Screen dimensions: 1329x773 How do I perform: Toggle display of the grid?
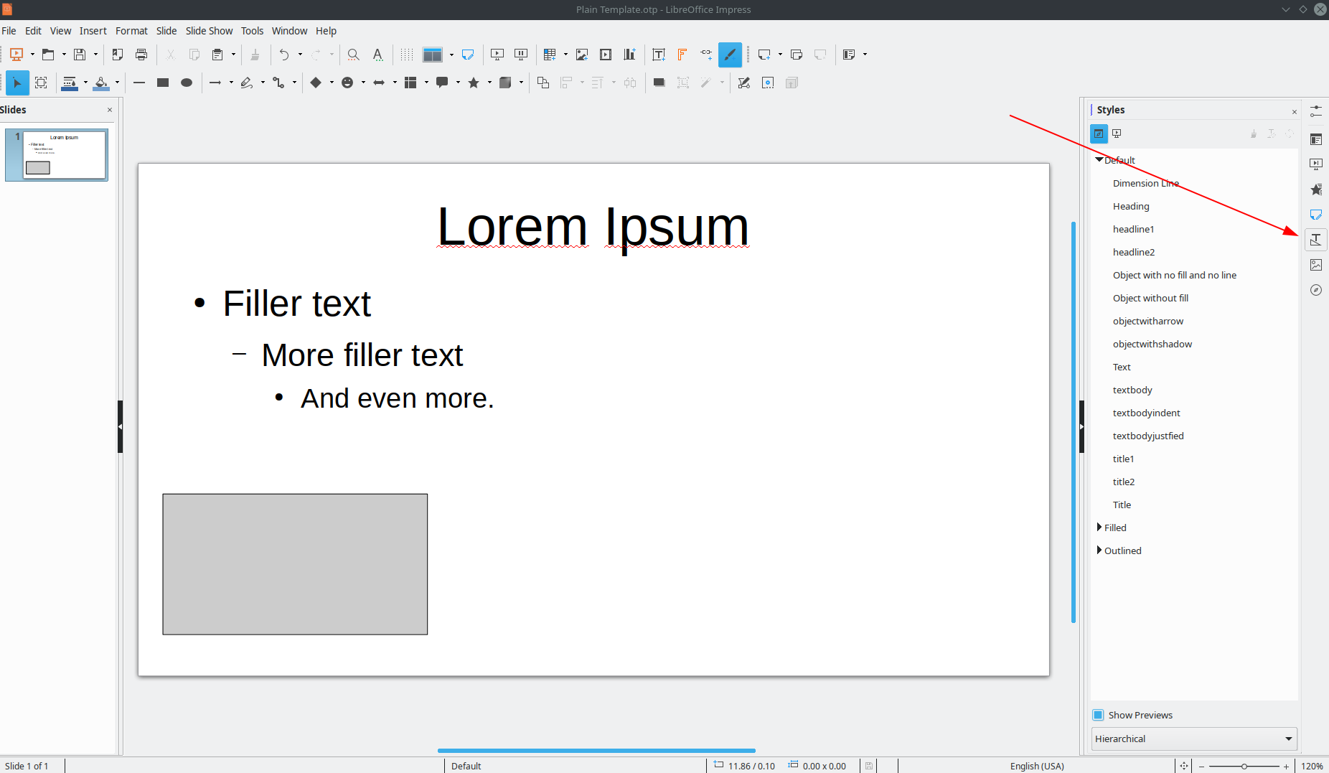406,55
